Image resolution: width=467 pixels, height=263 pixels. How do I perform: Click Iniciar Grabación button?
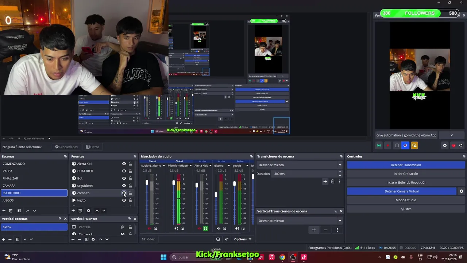tap(406, 174)
